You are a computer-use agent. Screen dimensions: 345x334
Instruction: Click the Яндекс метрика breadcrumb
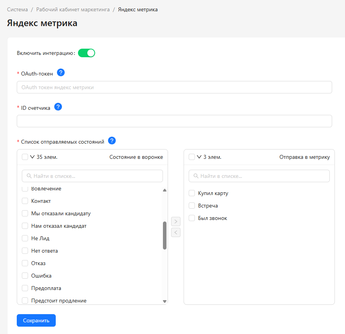[x=138, y=9]
